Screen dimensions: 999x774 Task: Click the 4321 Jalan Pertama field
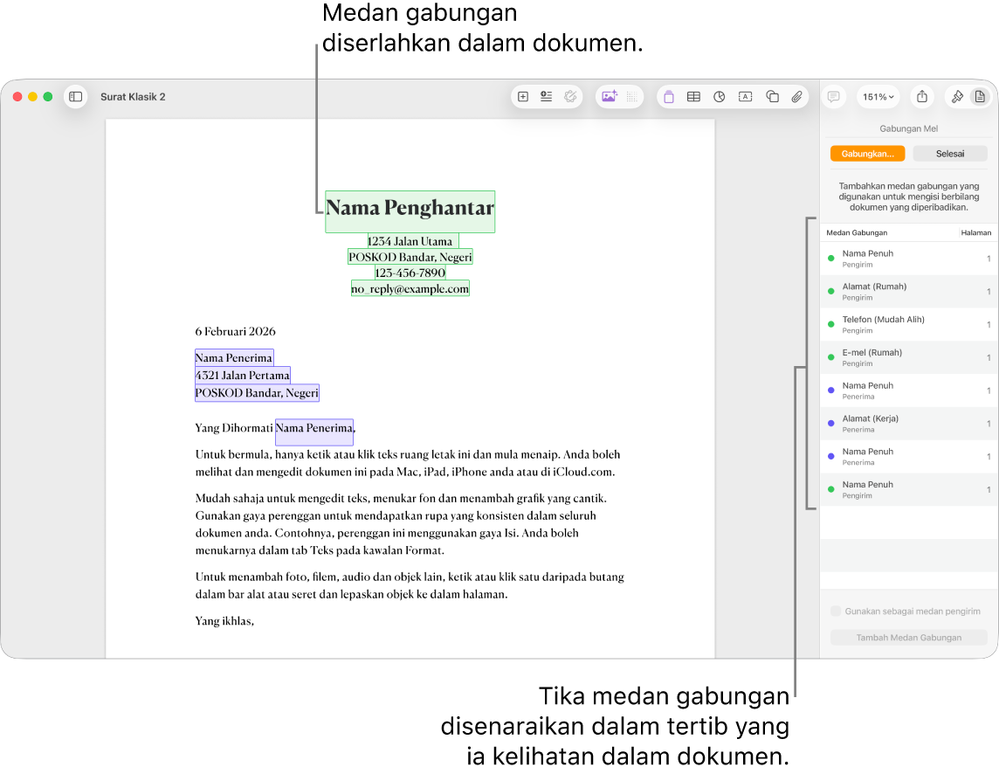(x=243, y=376)
